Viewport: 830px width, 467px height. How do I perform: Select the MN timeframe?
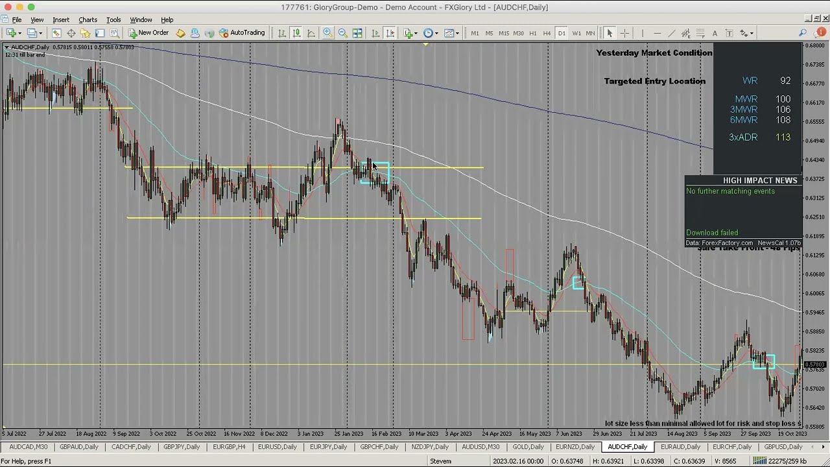click(x=590, y=33)
